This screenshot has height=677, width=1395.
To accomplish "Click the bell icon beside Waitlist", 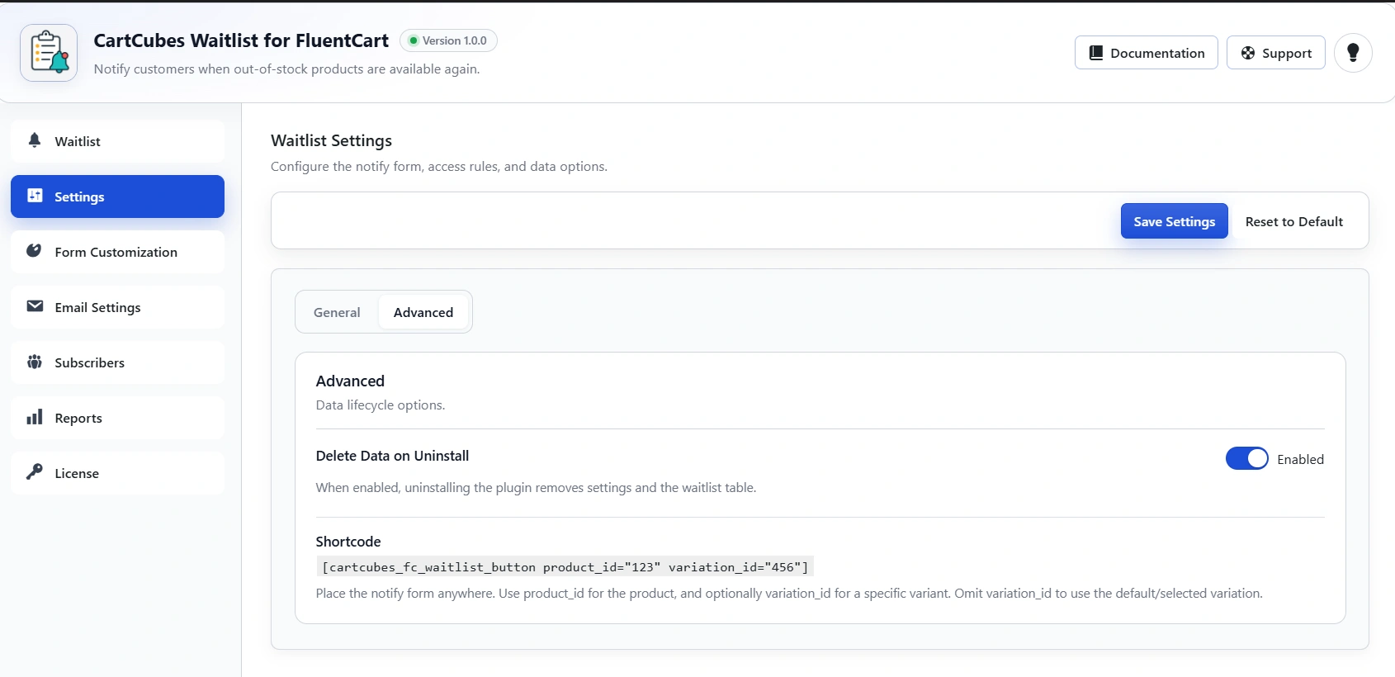I will [x=35, y=140].
